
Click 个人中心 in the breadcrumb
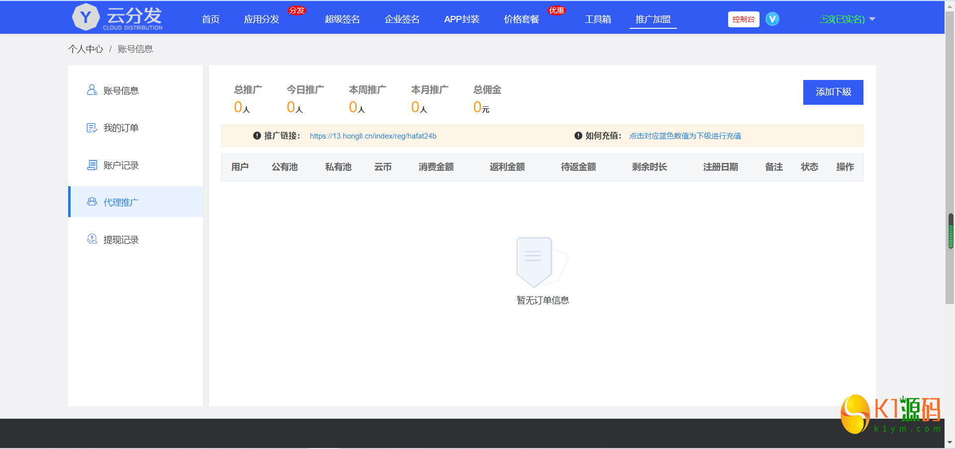(x=86, y=49)
